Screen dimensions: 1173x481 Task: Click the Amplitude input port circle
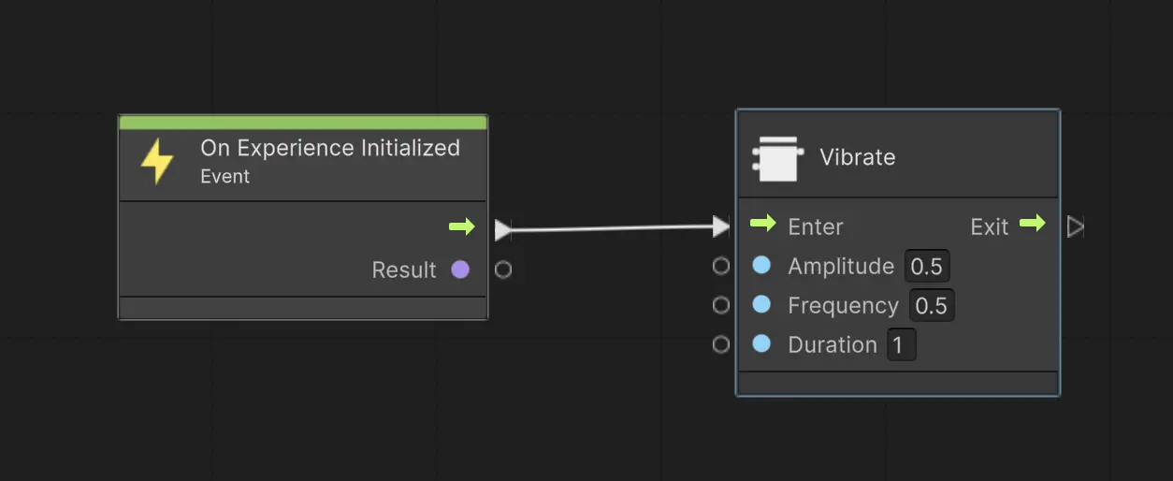(x=720, y=266)
